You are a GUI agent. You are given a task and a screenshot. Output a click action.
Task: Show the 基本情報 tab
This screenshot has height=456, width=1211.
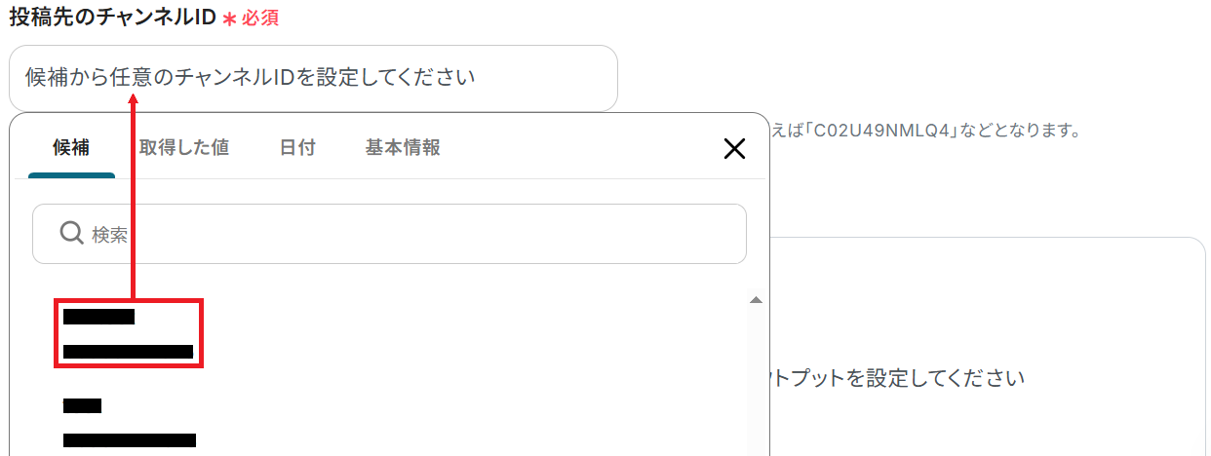tap(403, 148)
